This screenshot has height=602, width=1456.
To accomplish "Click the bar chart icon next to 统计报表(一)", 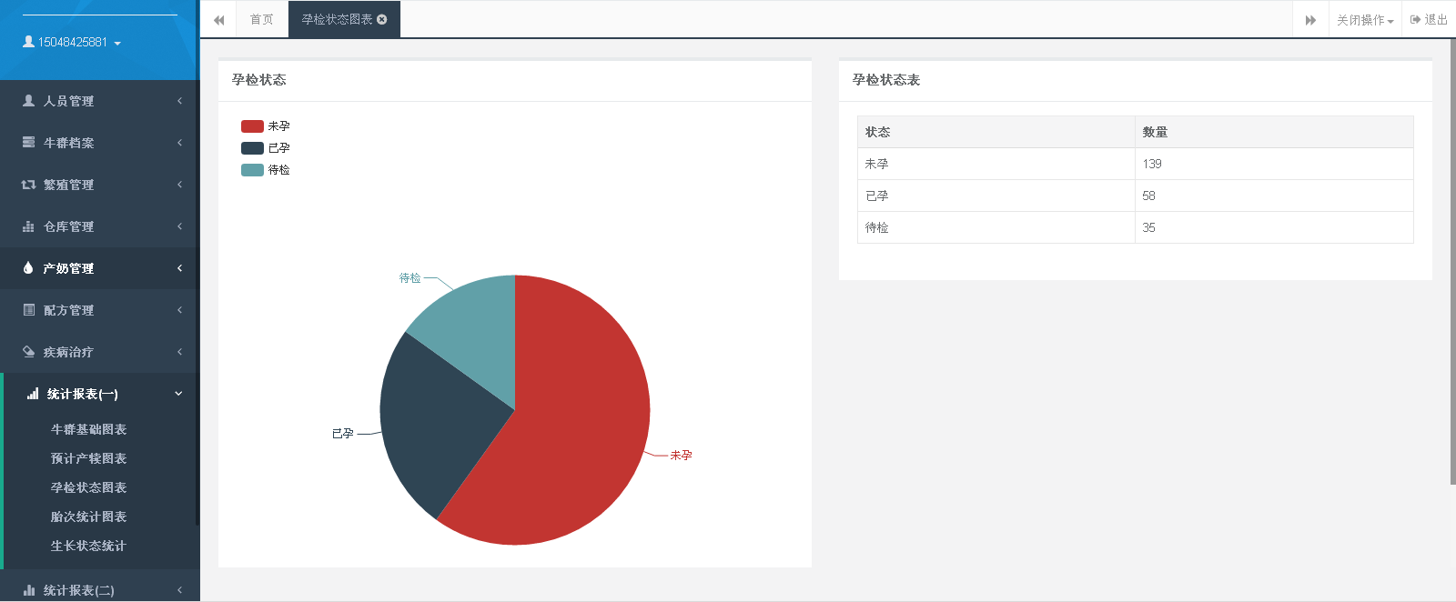I will (33, 394).
